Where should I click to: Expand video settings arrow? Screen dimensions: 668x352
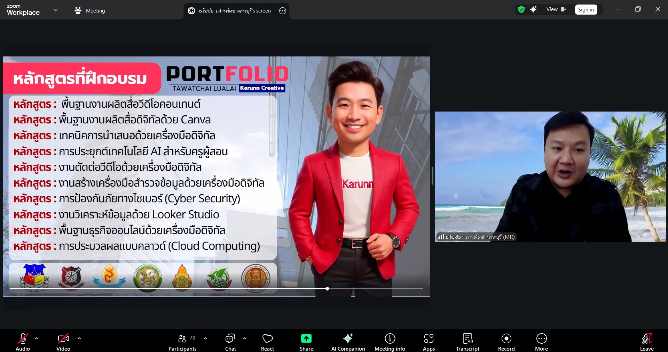click(79, 338)
